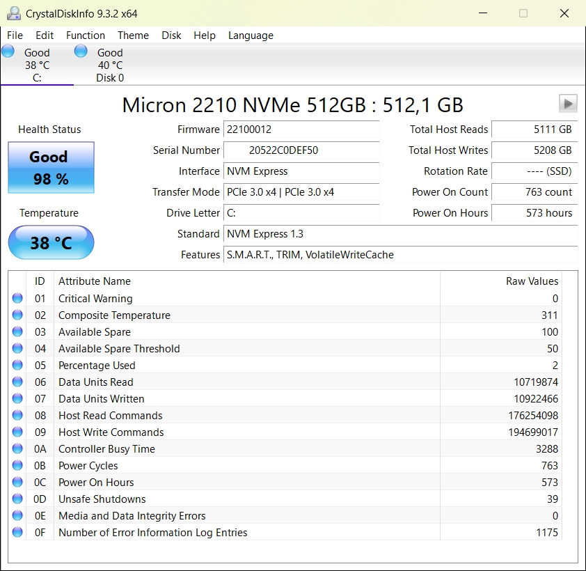This screenshot has width=586, height=571.
Task: Open the Theme menu
Action: point(133,36)
